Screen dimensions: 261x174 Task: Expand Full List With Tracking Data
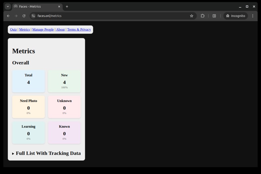click(46, 153)
